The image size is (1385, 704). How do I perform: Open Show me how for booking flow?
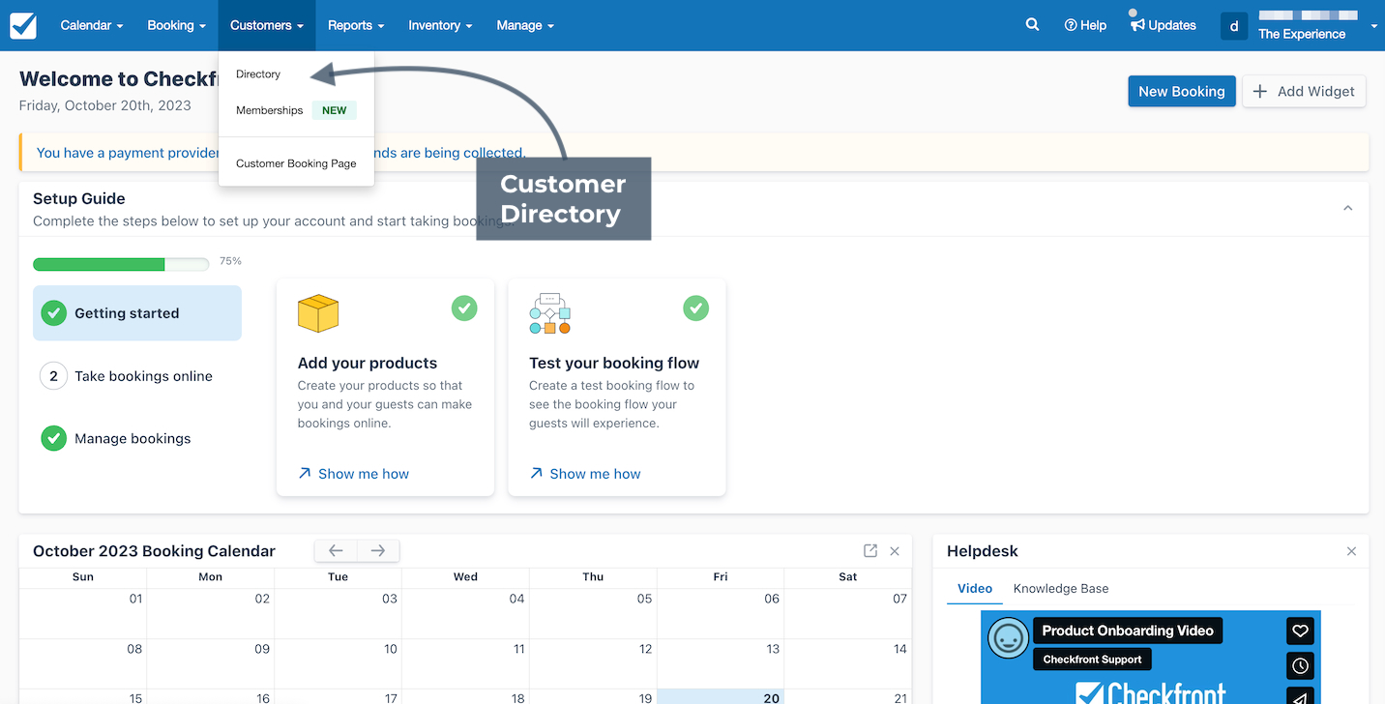click(x=586, y=474)
